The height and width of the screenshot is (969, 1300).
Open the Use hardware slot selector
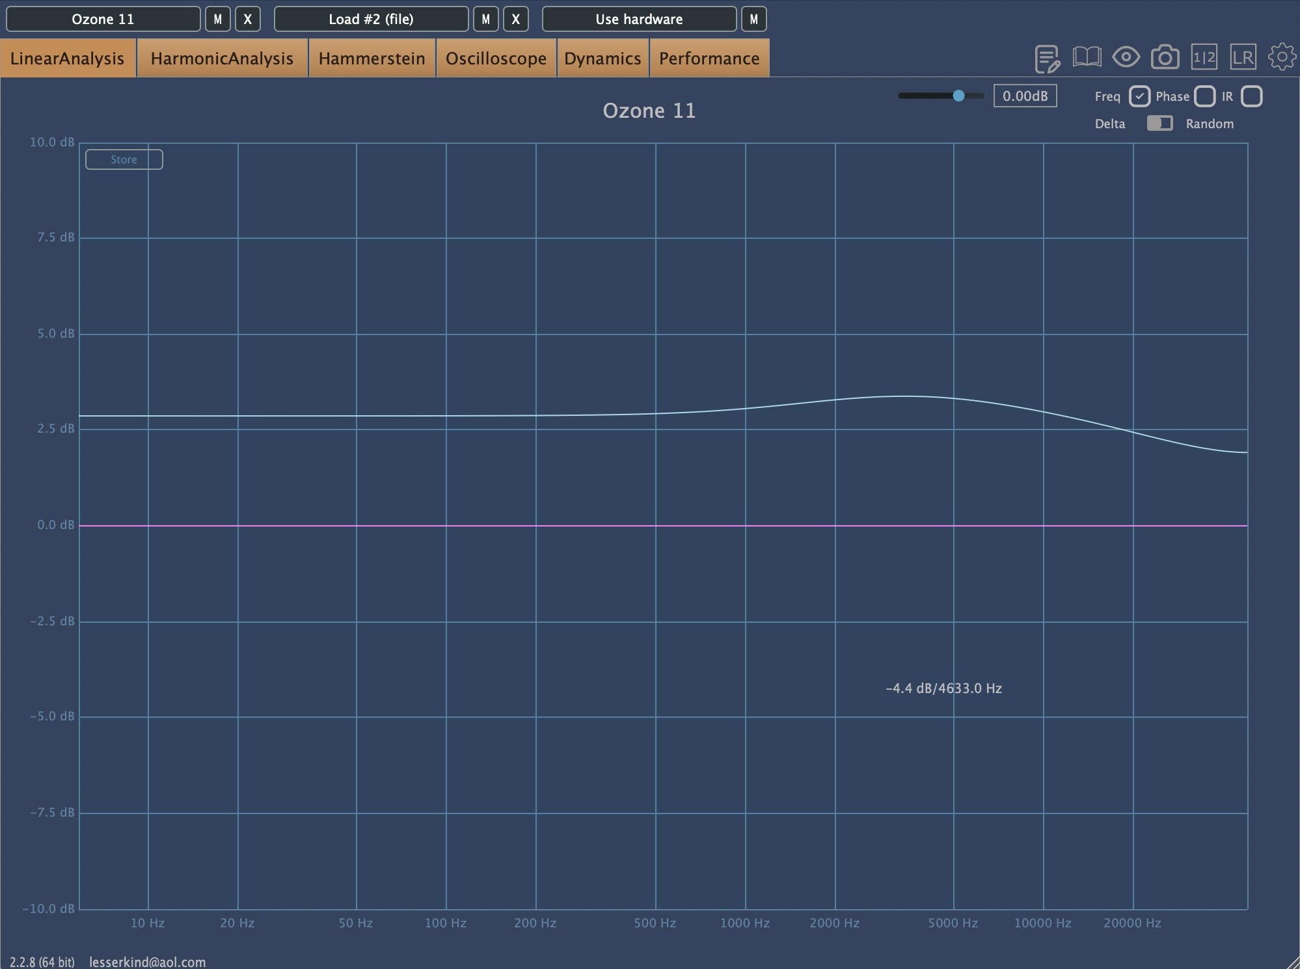point(639,19)
